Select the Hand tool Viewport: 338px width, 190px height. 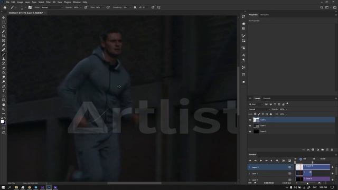pos(4,104)
